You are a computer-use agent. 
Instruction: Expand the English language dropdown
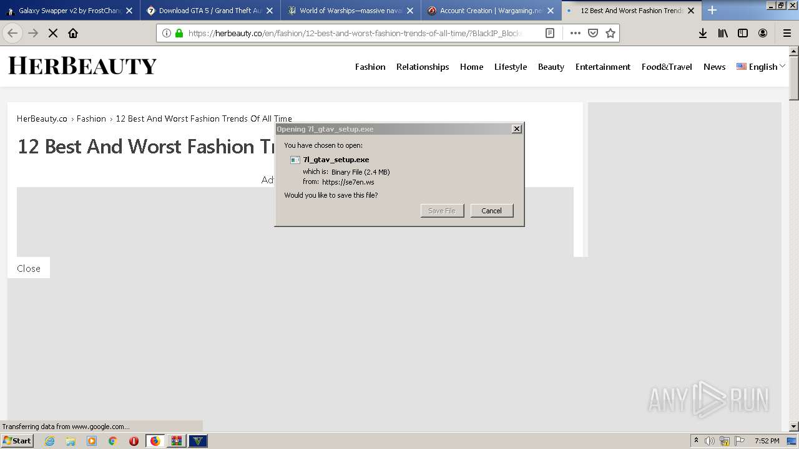click(x=761, y=67)
